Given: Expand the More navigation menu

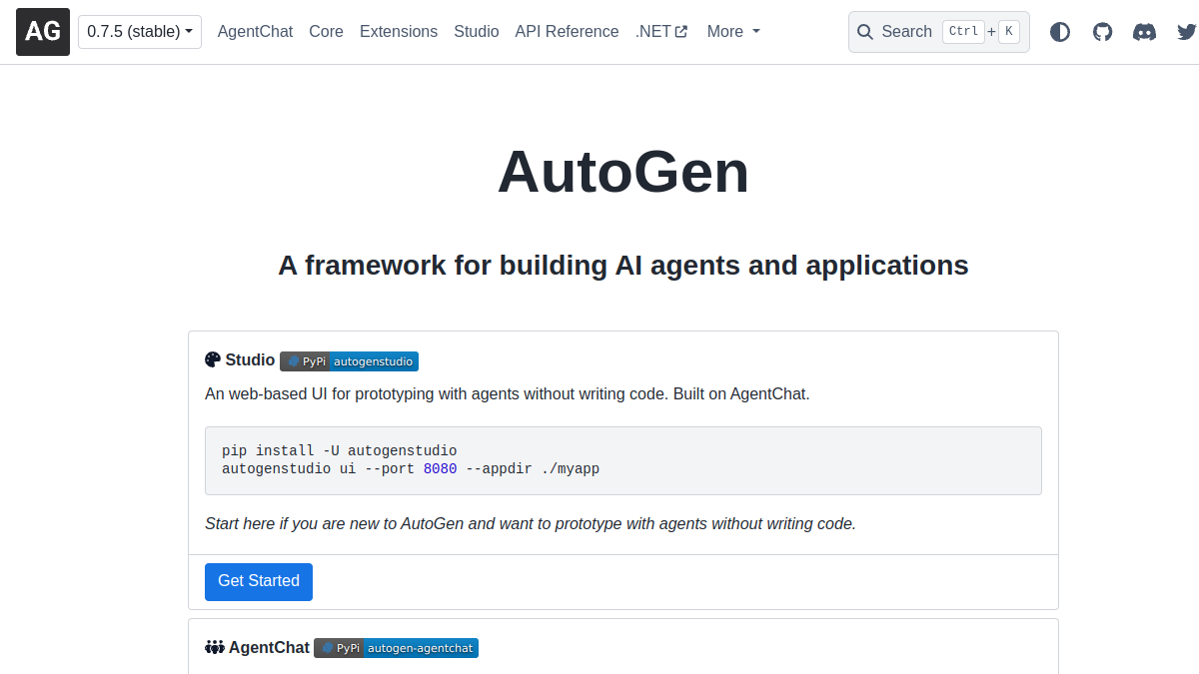Looking at the screenshot, I should [x=733, y=32].
